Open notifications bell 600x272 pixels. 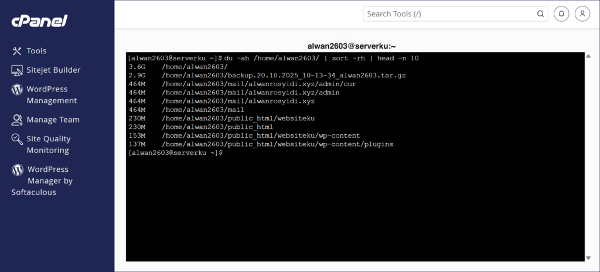561,14
